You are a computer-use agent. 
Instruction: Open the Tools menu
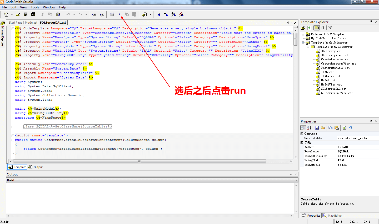[35, 7]
